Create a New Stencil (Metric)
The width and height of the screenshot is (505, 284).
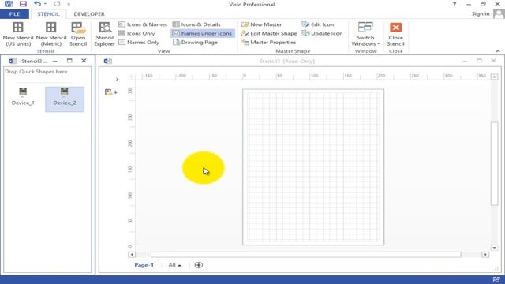[x=50, y=34]
